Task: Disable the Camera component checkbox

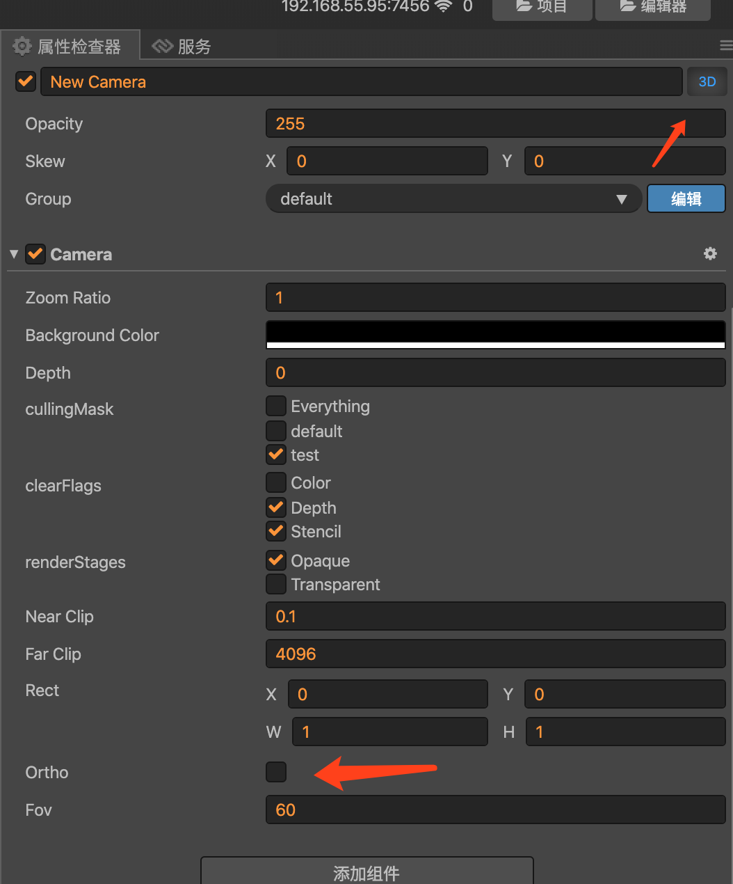Action: [x=35, y=254]
